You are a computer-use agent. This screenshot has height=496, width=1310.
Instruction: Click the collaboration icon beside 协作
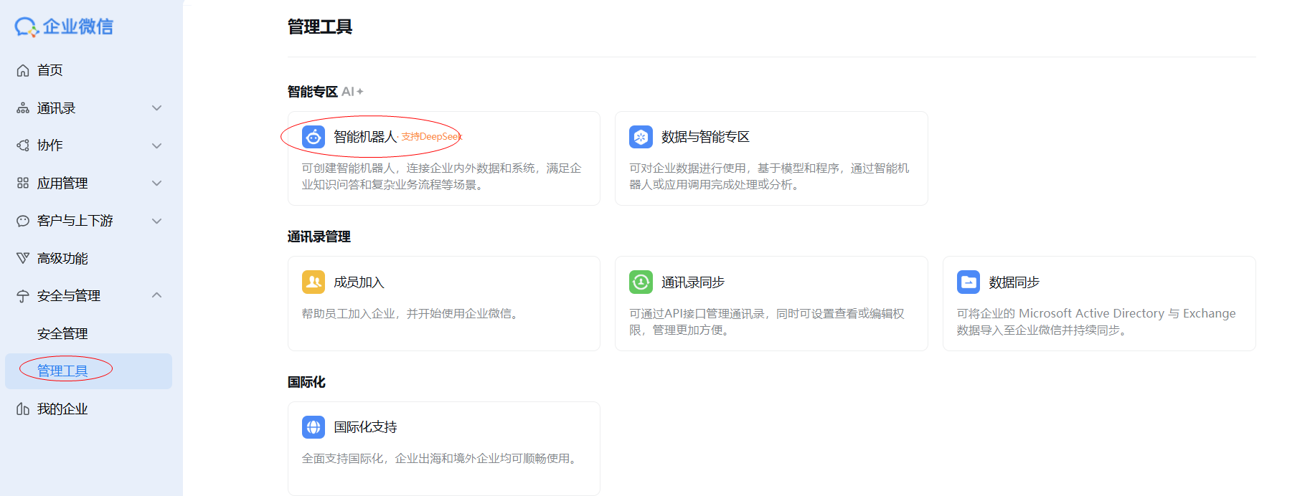pos(23,146)
